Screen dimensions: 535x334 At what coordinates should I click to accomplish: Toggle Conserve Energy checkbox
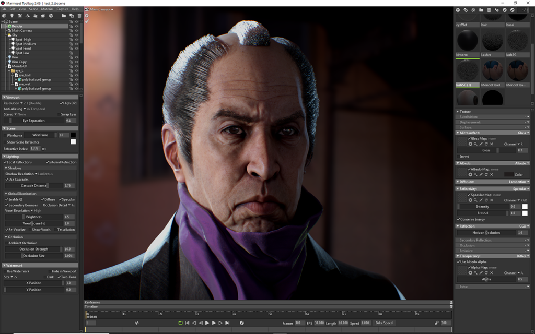[x=458, y=219]
